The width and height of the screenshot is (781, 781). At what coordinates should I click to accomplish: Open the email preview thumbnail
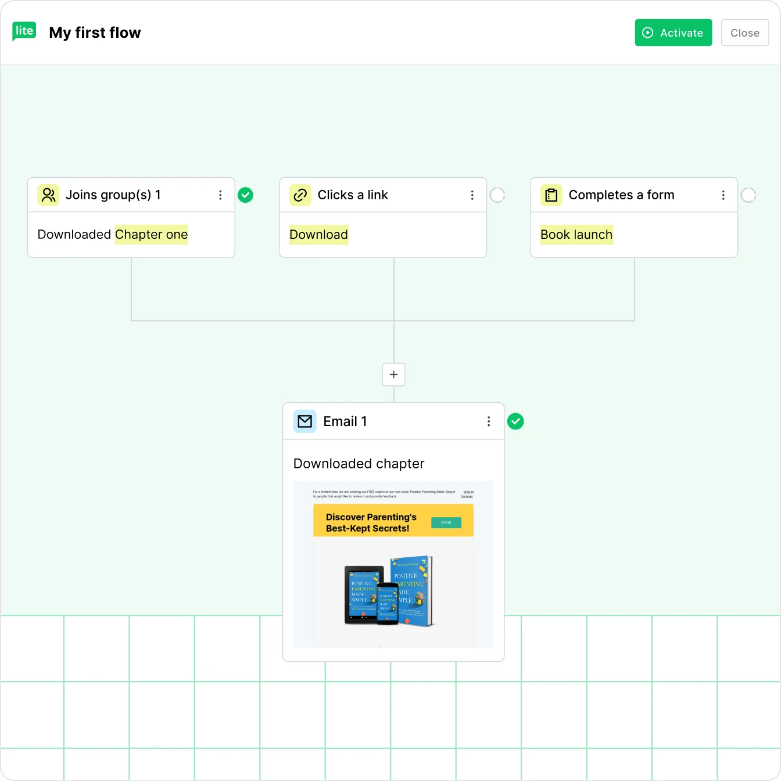pyautogui.click(x=393, y=564)
